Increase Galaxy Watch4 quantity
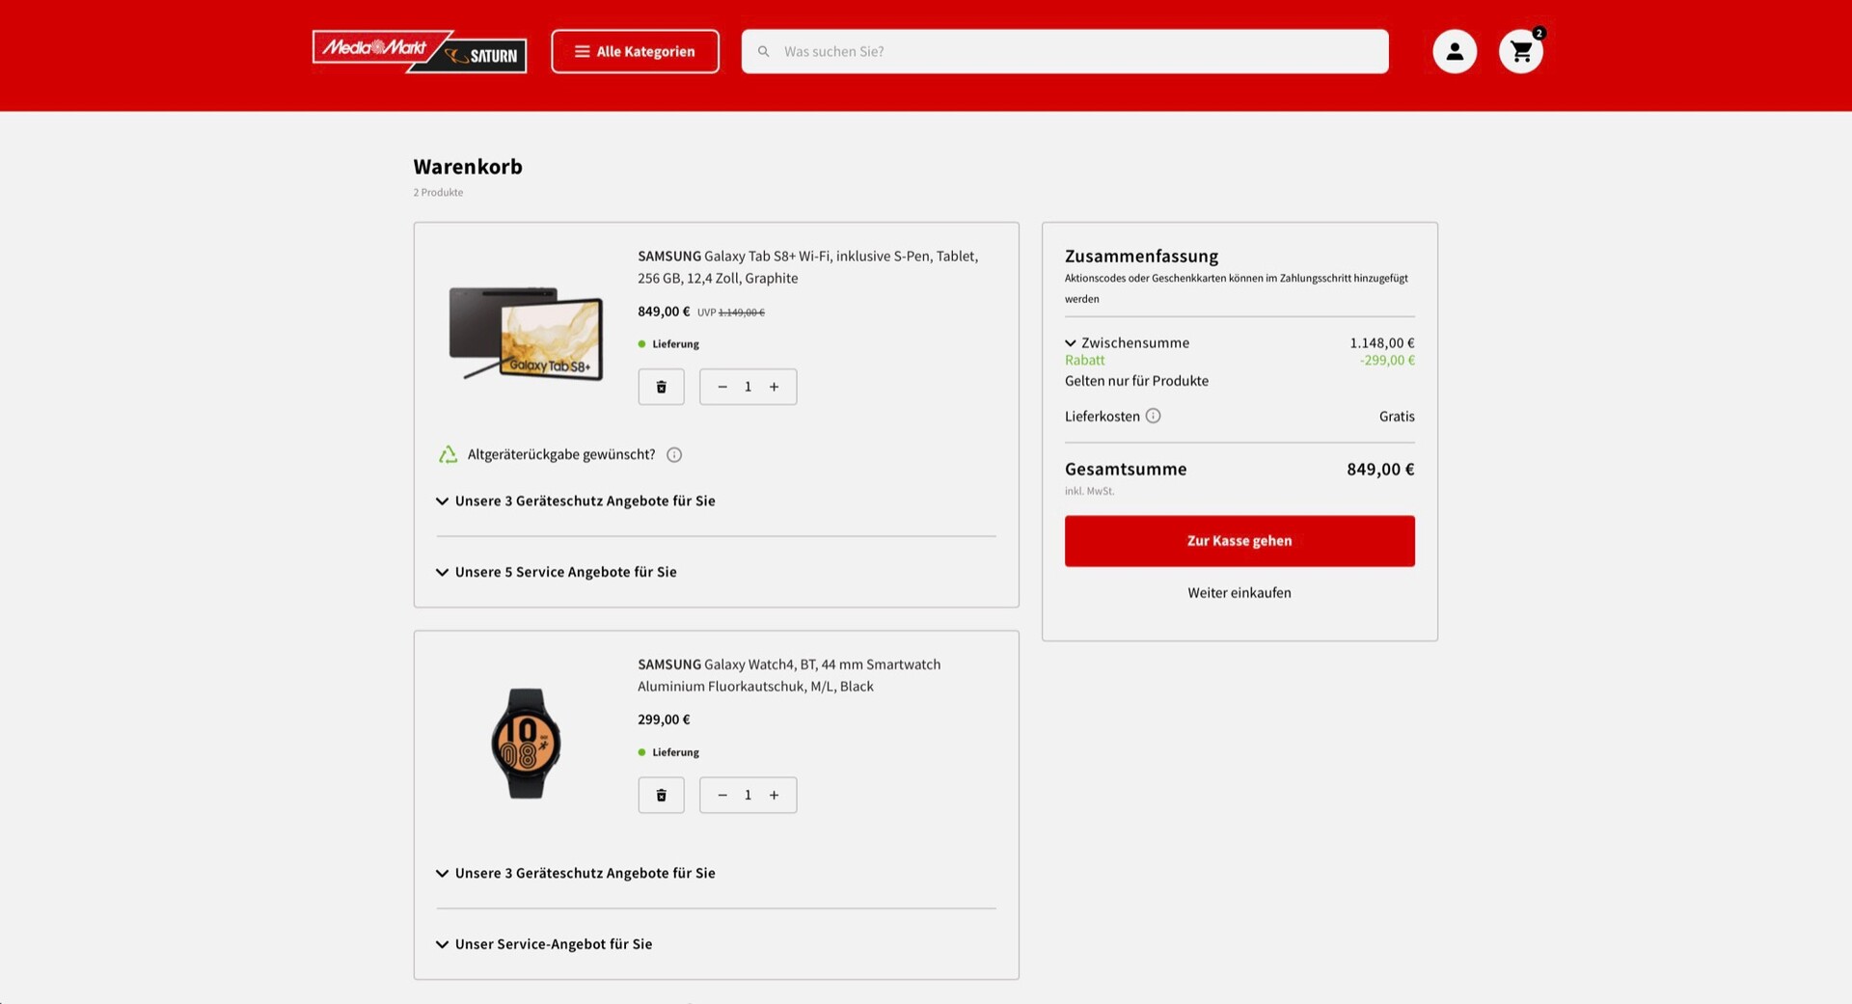Image resolution: width=1852 pixels, height=1004 pixels. tap(774, 795)
